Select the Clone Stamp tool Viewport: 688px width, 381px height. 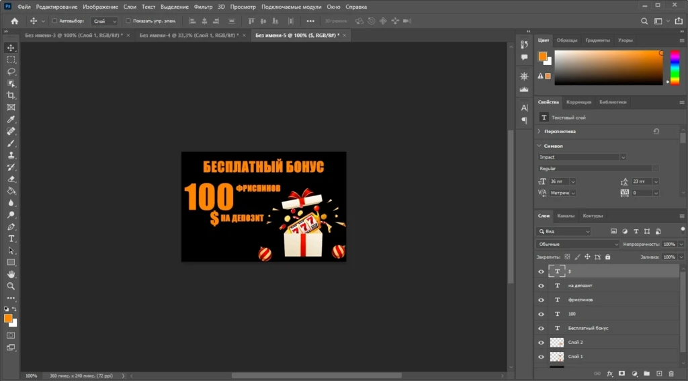pos(11,155)
